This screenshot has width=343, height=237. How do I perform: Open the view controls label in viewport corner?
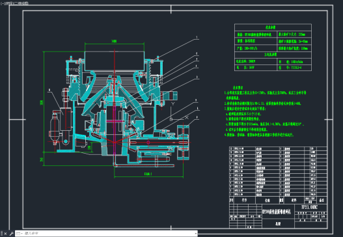click(x=8, y=3)
